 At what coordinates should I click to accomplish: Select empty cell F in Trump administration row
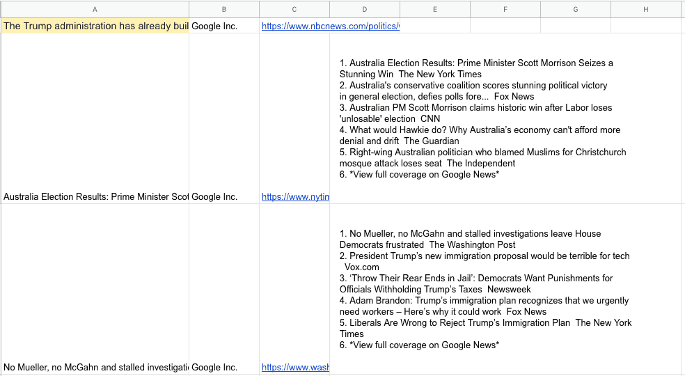[x=505, y=26]
